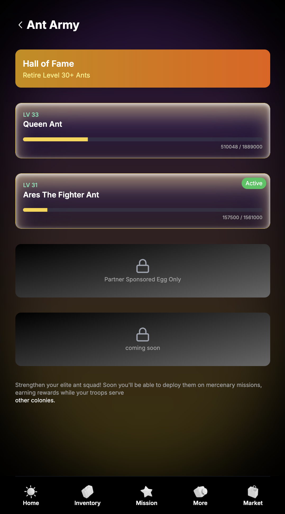This screenshot has width=285, height=514.
Task: Tap the Home sun icon
Action: (x=31, y=492)
